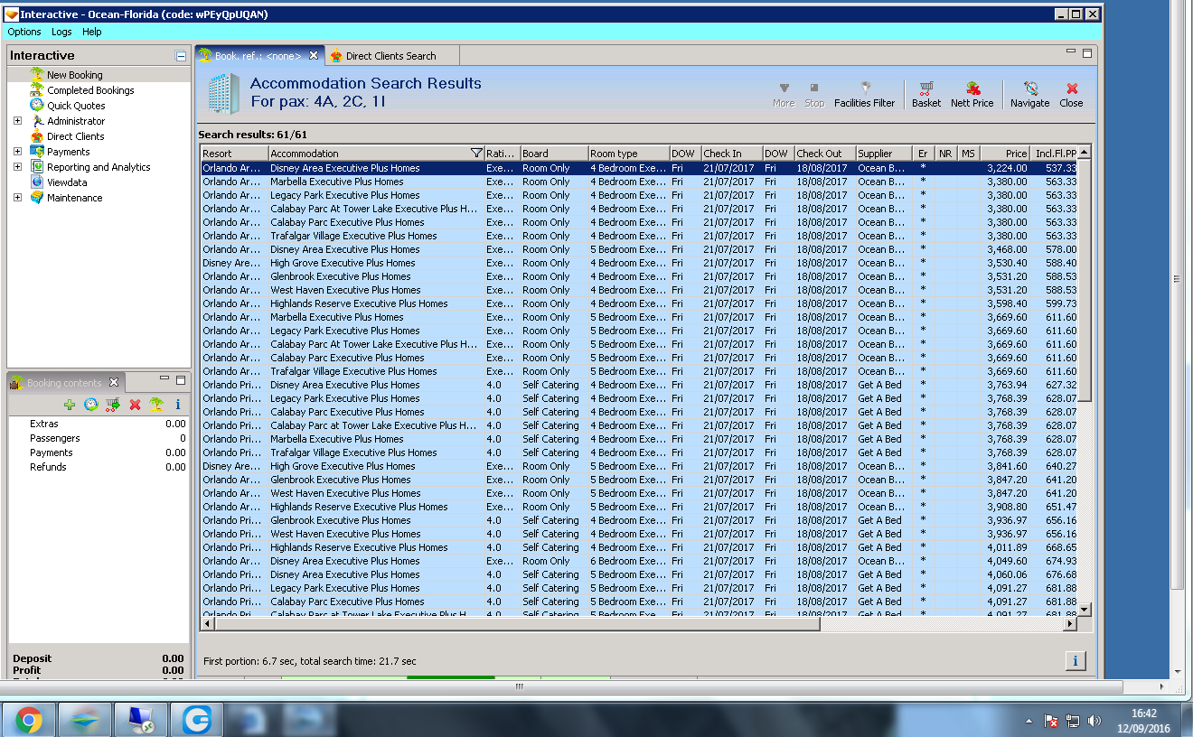Switch to the Direct Clients Search tab
Viewport: 1193px width, 737px height.
(391, 56)
